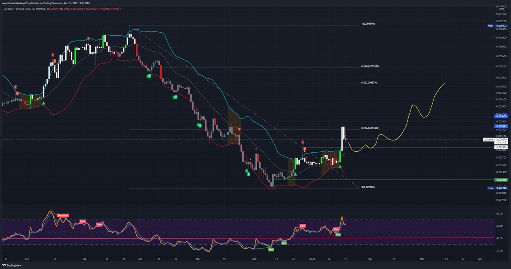The height and width of the screenshot is (269, 511).
Task: Click the Nov label on the time axis
Action: tap(198, 259)
